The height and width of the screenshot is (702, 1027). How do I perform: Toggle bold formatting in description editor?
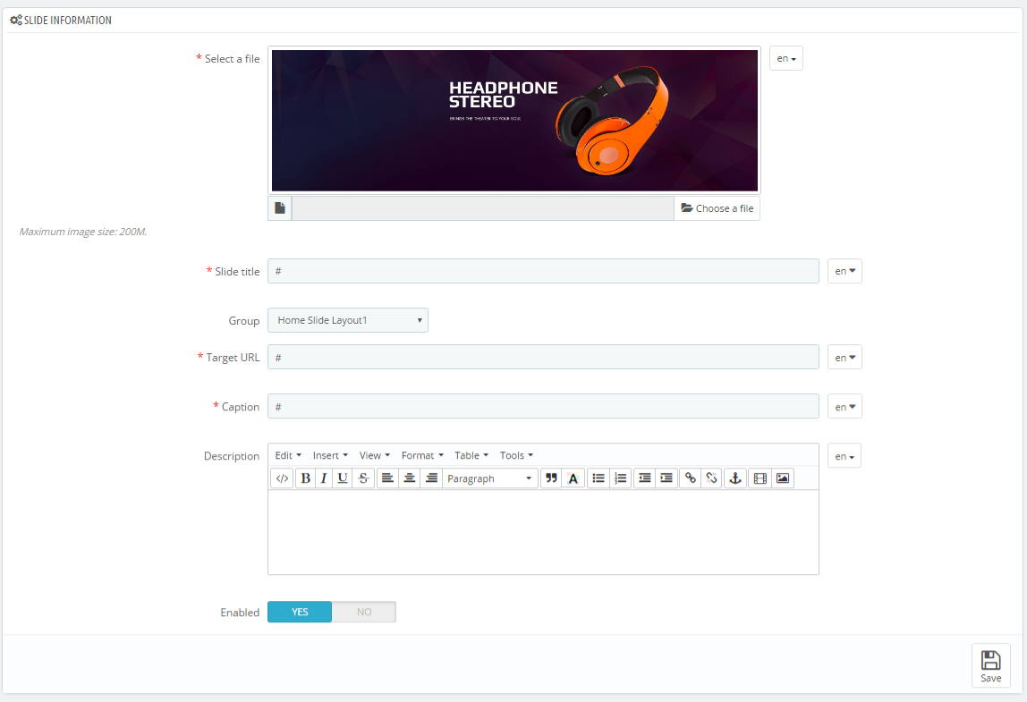pos(305,478)
